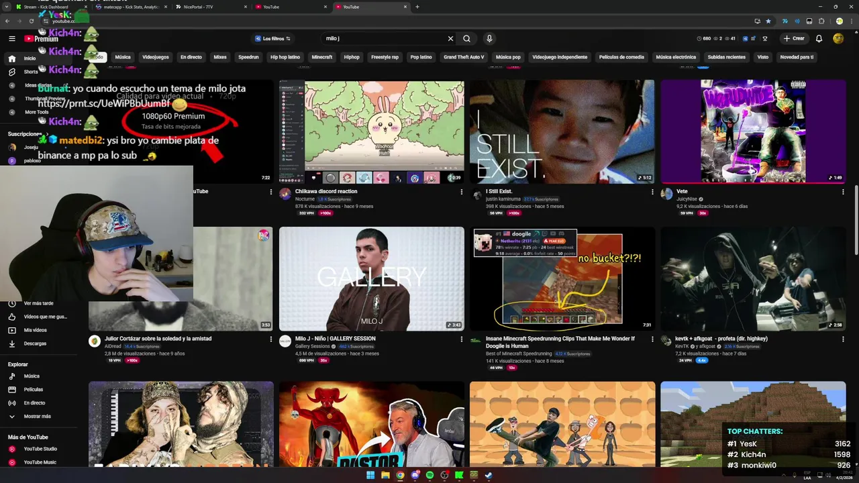Clear the search box with the X icon
This screenshot has width=859, height=483.
coord(450,38)
